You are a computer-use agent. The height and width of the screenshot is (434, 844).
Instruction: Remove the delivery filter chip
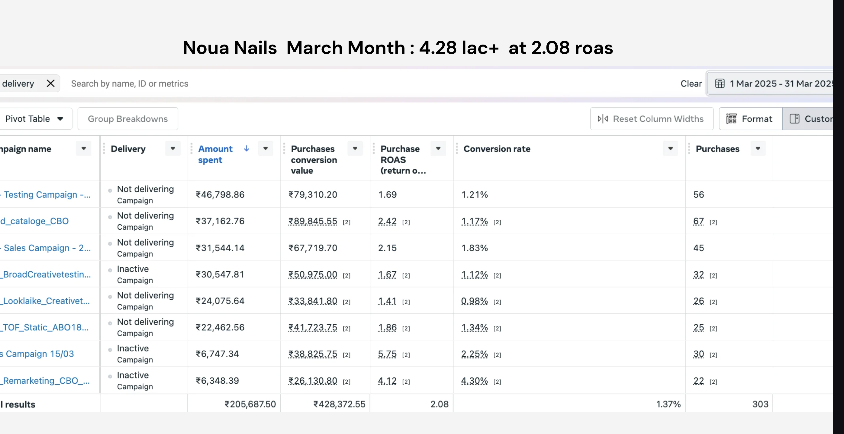coord(50,83)
